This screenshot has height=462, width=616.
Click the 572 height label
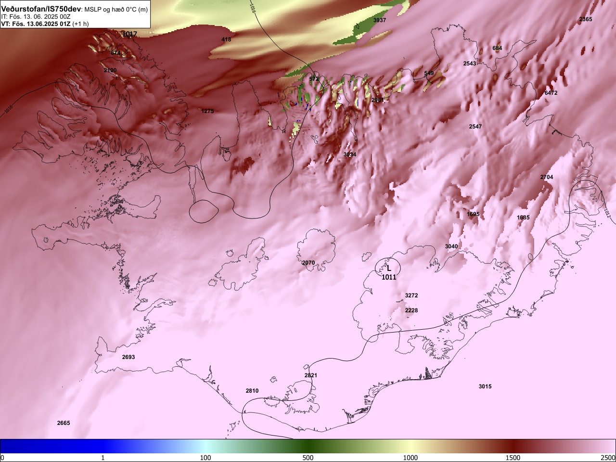click(x=314, y=79)
